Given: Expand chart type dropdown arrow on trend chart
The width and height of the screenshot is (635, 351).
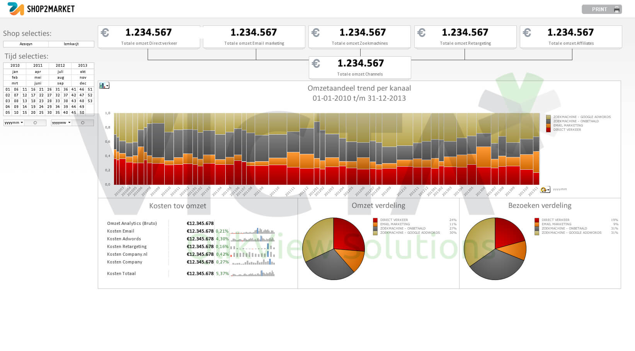Looking at the screenshot, I should (x=107, y=86).
